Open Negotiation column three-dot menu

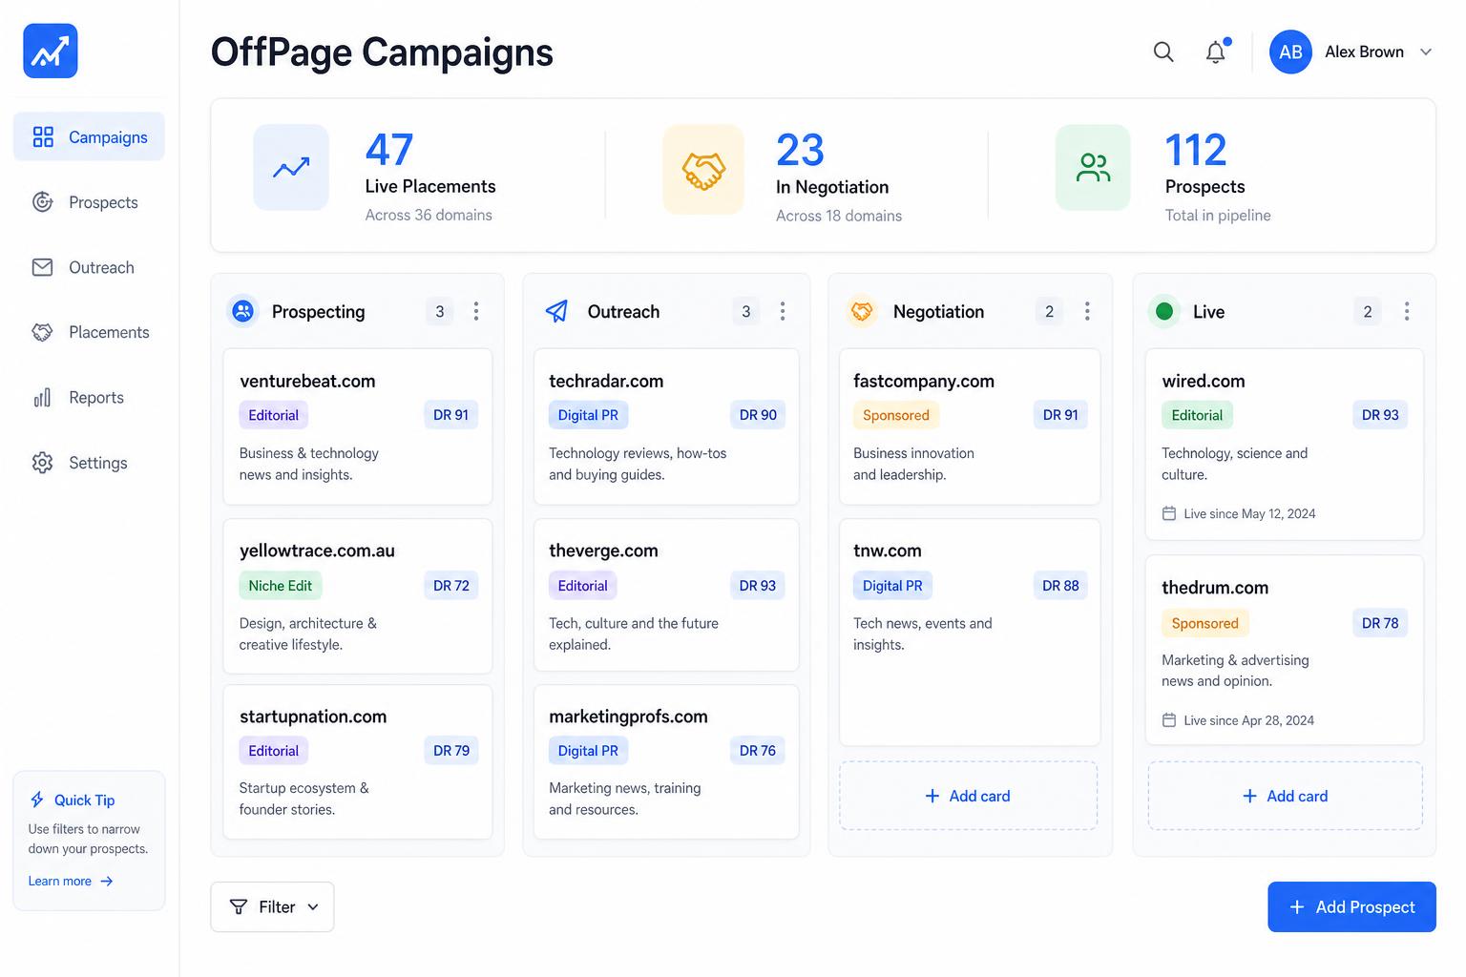pyautogui.click(x=1087, y=311)
